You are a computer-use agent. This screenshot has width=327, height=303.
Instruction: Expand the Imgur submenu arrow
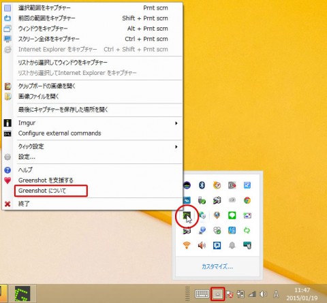point(176,123)
